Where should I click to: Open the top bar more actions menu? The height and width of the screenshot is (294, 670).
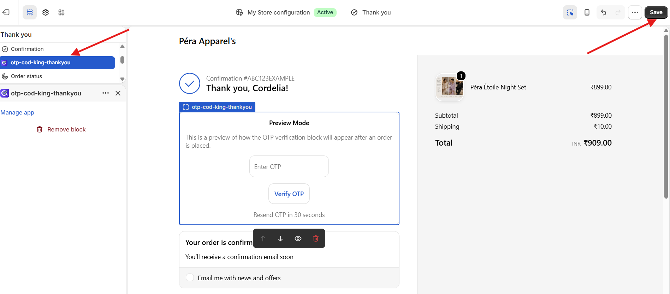pyautogui.click(x=635, y=12)
